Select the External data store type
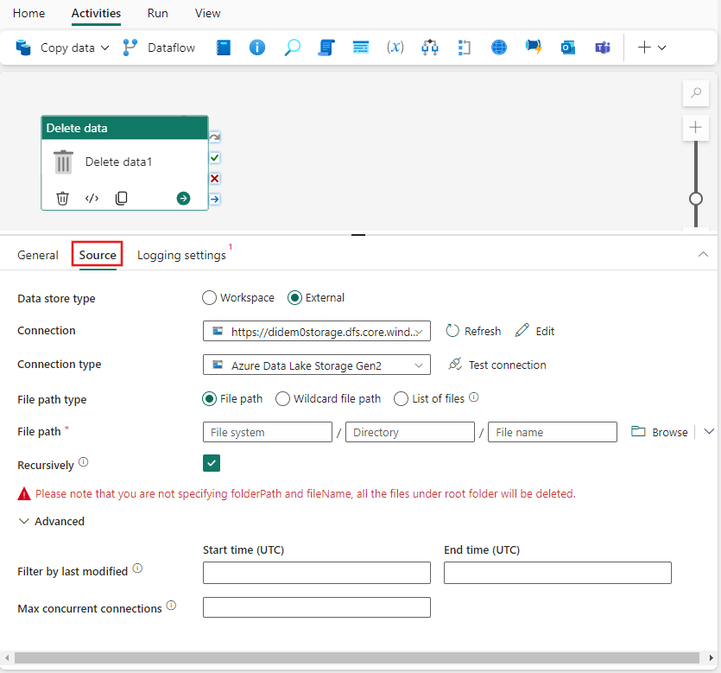The width and height of the screenshot is (721, 673). pyautogui.click(x=294, y=297)
